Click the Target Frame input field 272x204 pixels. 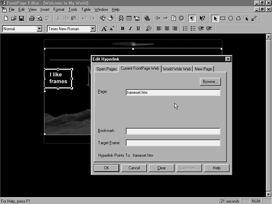pos(173,143)
